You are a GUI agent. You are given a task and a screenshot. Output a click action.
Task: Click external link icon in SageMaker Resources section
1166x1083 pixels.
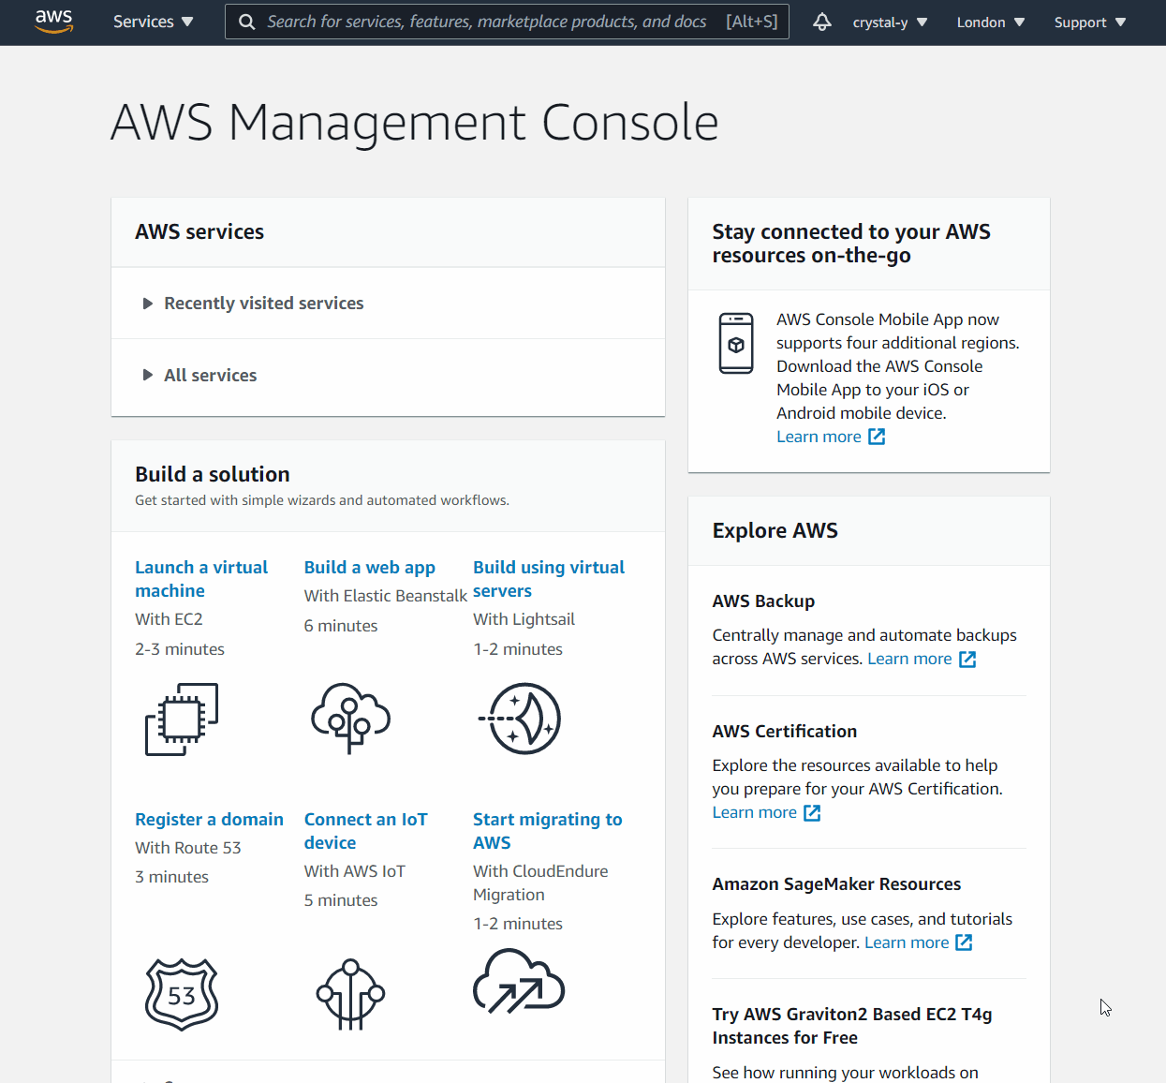point(964,942)
